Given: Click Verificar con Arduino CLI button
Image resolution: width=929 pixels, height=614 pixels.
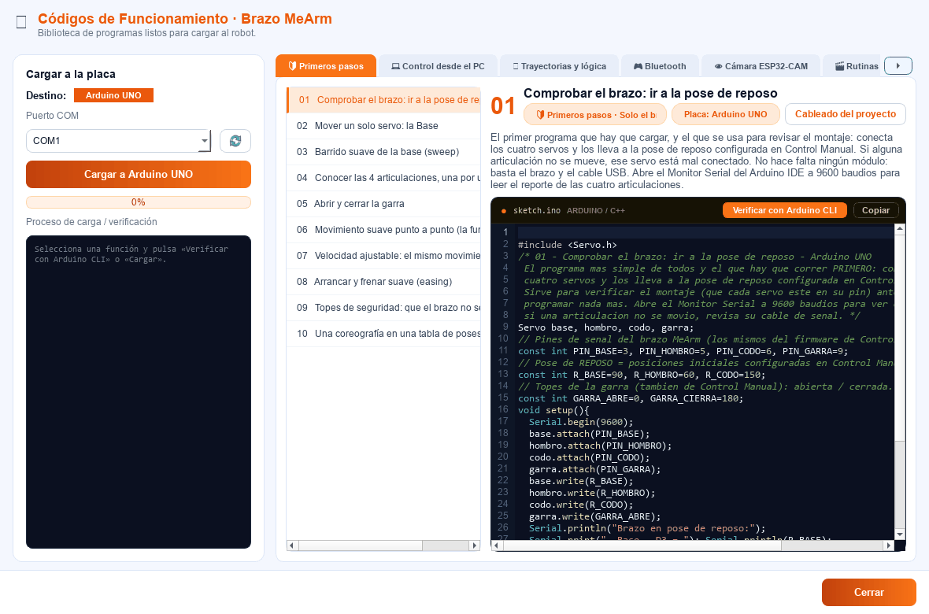Looking at the screenshot, I should [784, 210].
